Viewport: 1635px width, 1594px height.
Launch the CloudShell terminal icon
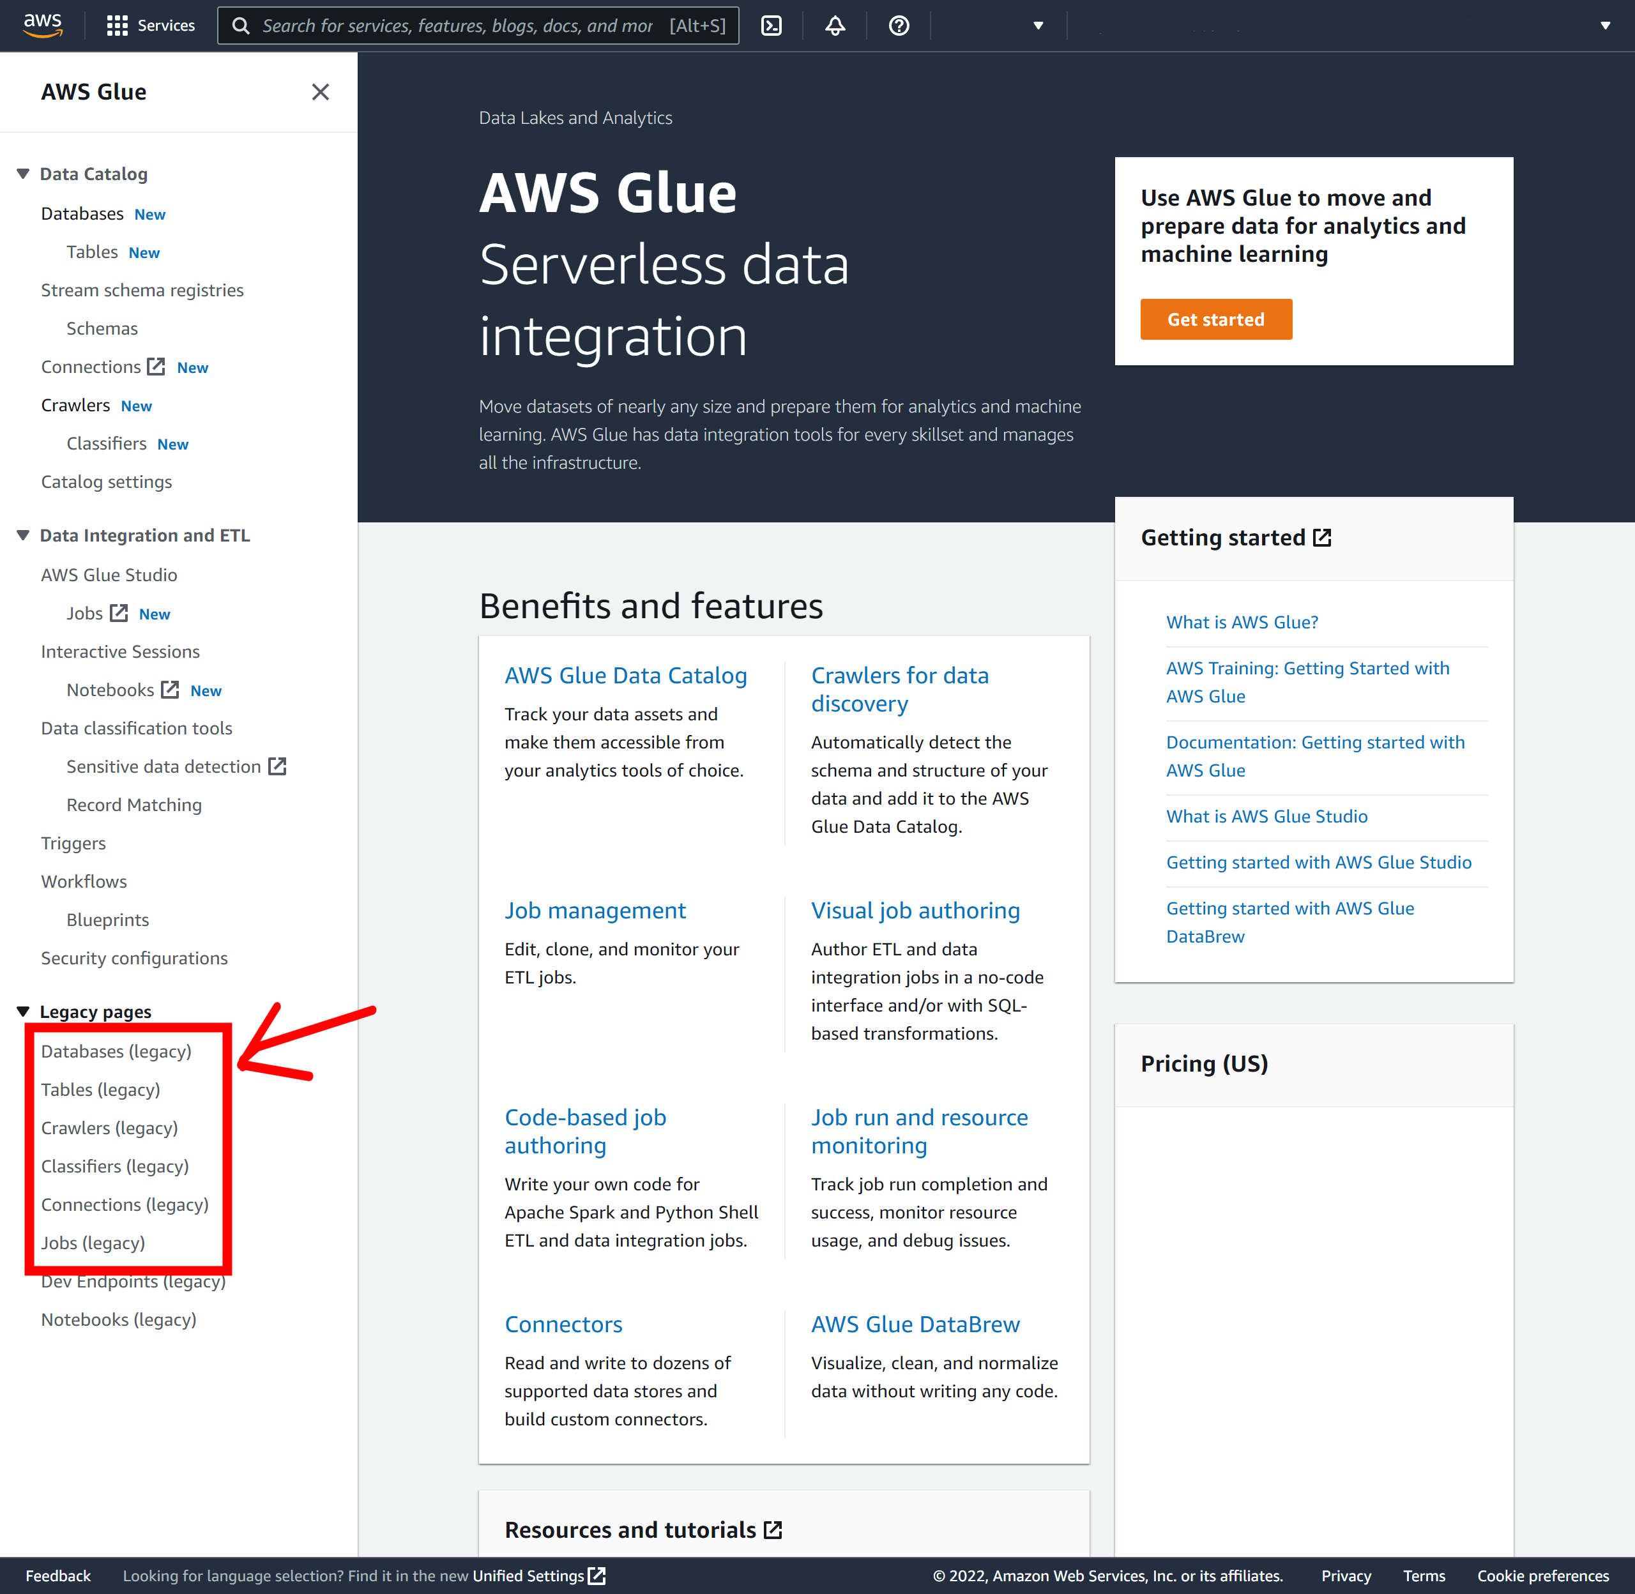(771, 26)
